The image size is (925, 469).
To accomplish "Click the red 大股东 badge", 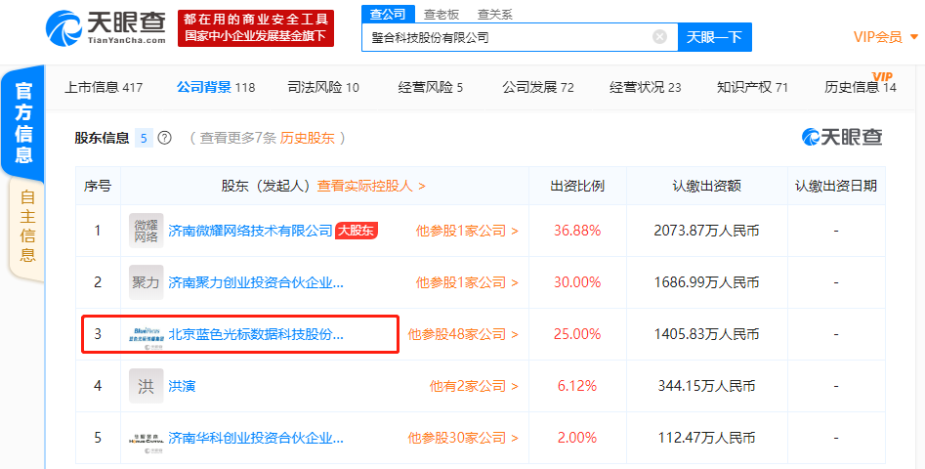I will (357, 231).
